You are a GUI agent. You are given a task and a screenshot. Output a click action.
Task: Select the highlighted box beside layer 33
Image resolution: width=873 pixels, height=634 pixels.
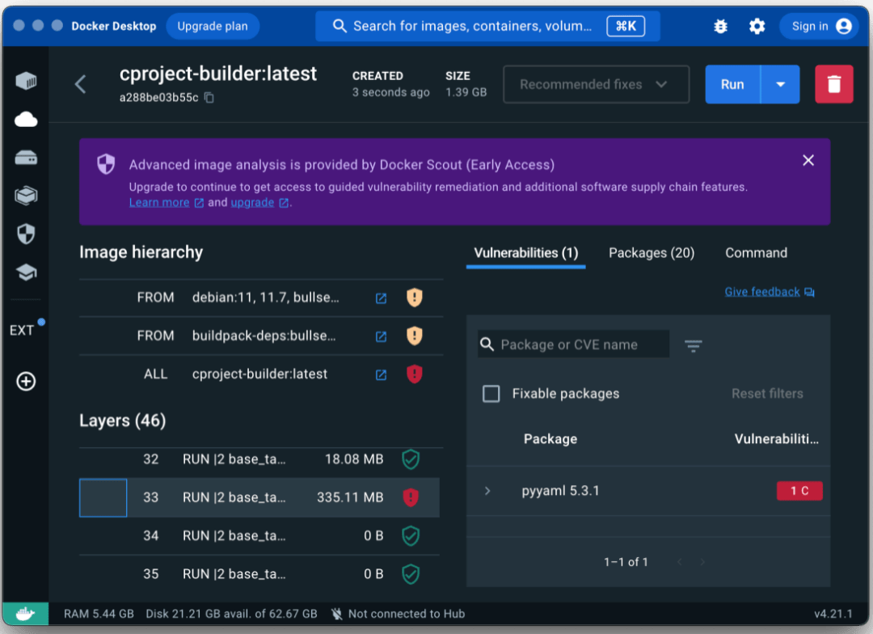click(x=103, y=497)
